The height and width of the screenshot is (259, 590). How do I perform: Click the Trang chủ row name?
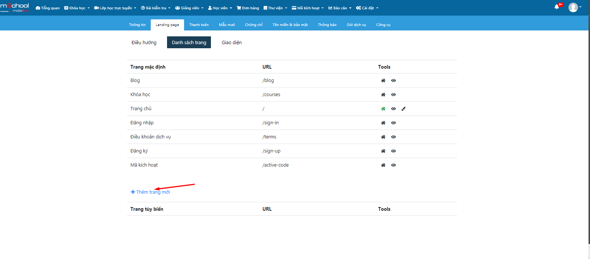(141, 109)
